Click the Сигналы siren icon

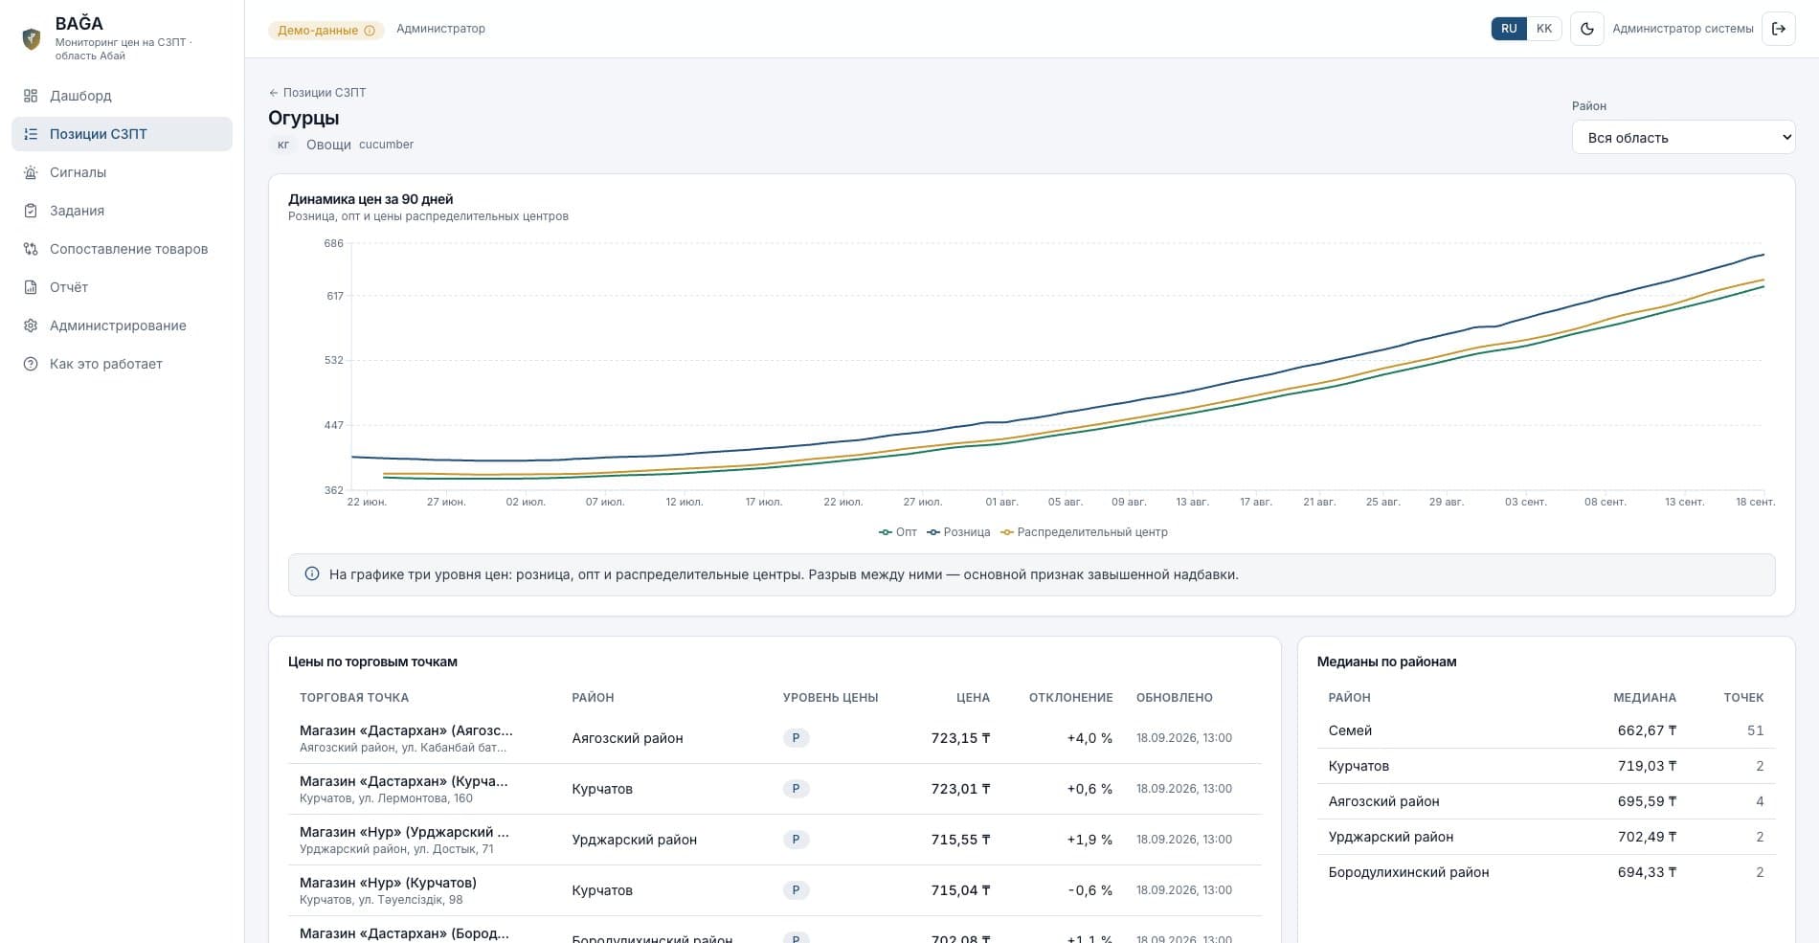[x=31, y=172]
